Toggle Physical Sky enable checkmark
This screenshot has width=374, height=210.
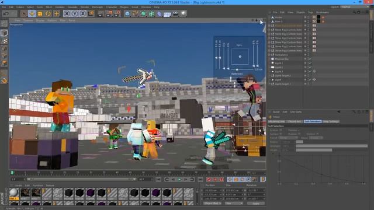[x=310, y=59]
